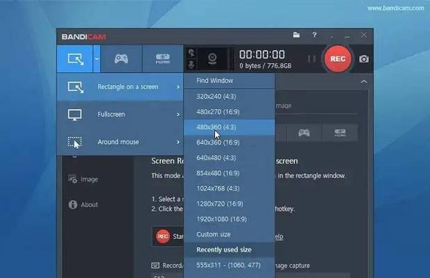
Task: Click the About info icon
Action: [72, 204]
